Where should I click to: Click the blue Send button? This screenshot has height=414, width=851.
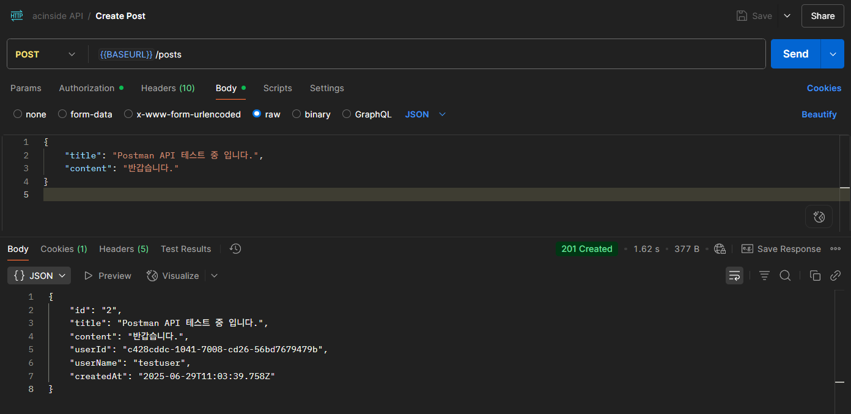pyautogui.click(x=795, y=54)
